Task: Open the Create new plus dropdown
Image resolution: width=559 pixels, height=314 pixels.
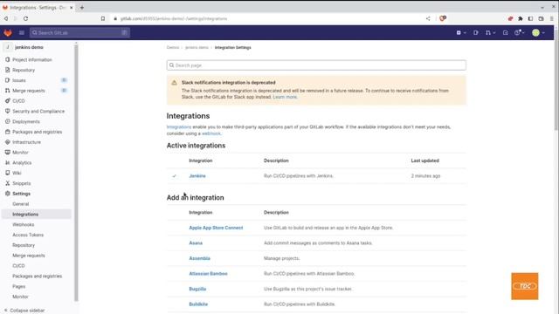Action: (x=461, y=33)
